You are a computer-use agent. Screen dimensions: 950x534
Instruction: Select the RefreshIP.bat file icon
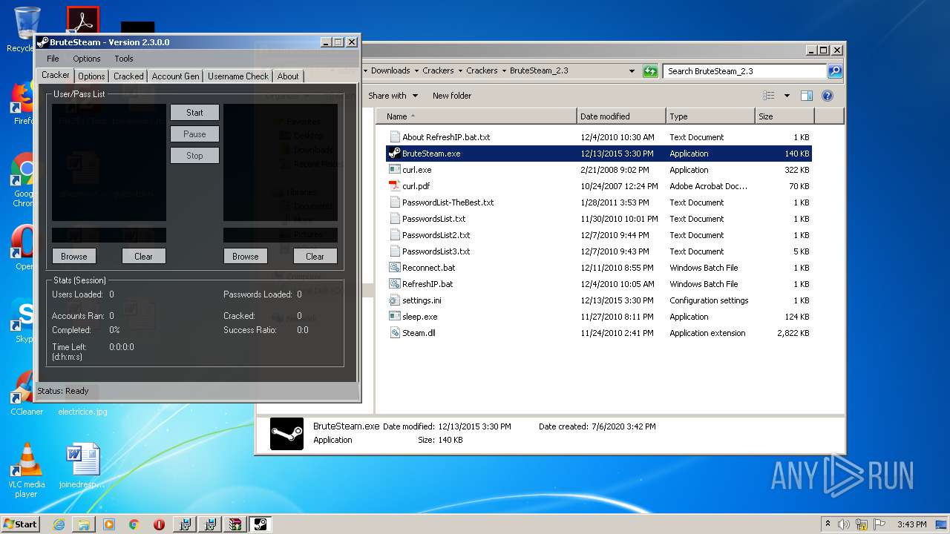[x=395, y=284]
